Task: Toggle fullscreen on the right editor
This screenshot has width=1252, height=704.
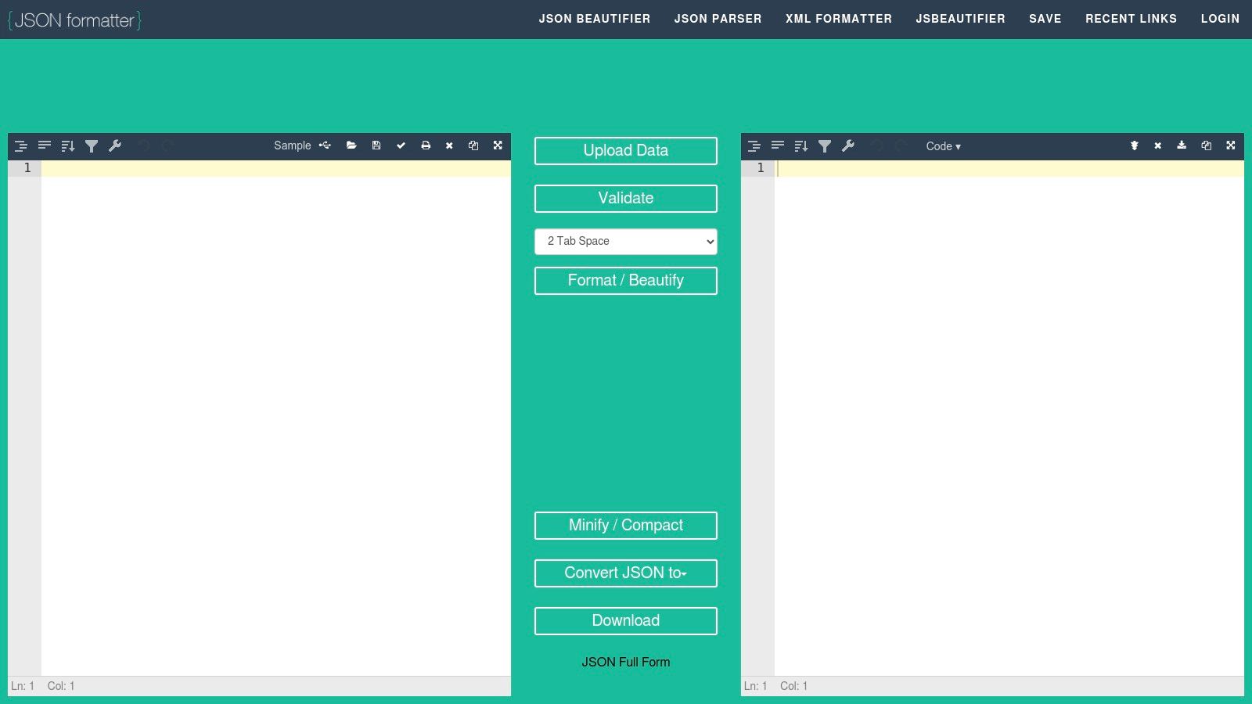Action: pos(1231,145)
